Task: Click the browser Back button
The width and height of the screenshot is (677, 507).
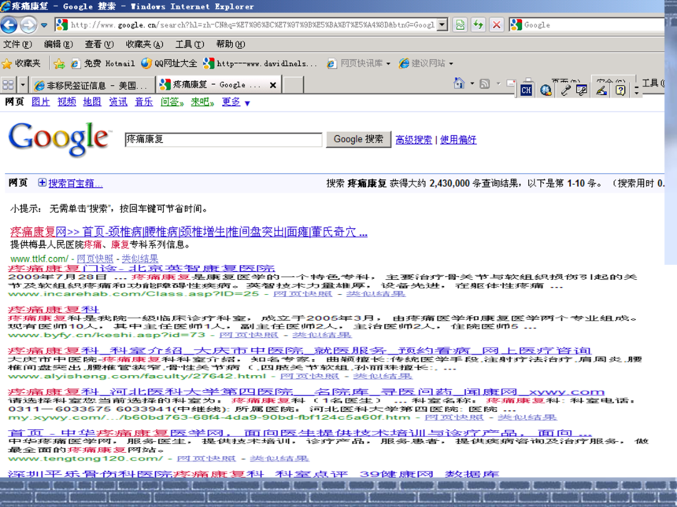Action: point(9,25)
